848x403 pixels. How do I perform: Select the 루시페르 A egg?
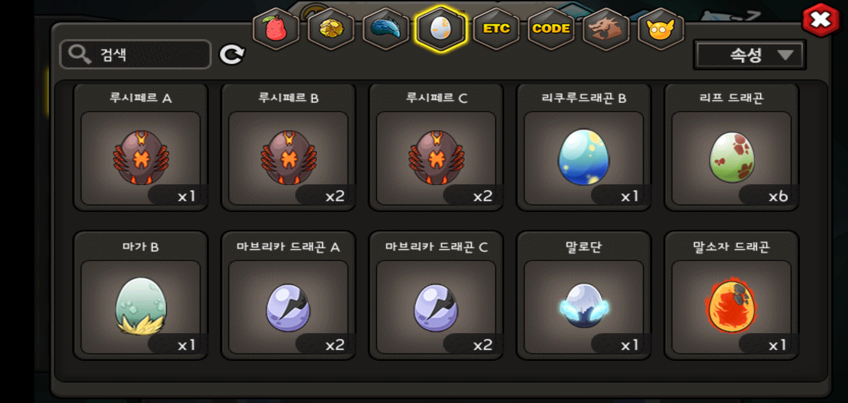point(141,148)
